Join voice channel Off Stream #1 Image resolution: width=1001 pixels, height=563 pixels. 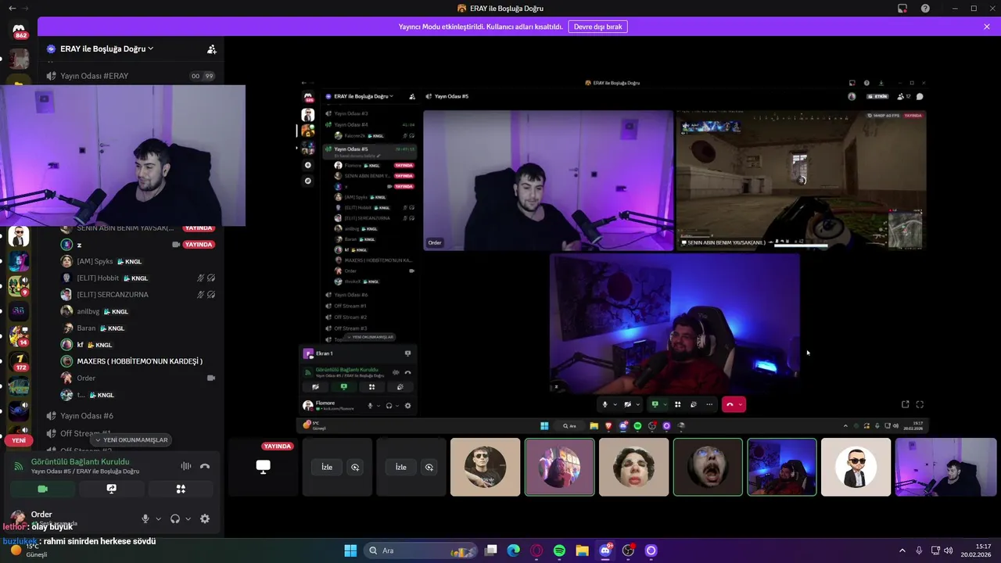(x=129, y=433)
